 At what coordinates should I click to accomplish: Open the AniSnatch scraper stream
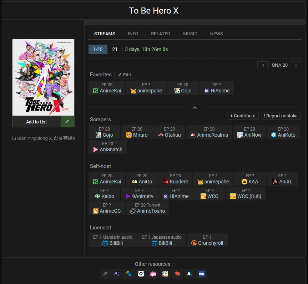click(107, 147)
